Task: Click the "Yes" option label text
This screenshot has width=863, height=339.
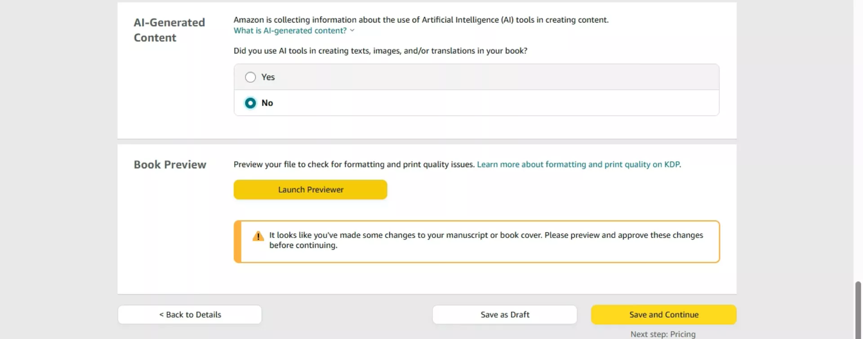Action: 268,77
